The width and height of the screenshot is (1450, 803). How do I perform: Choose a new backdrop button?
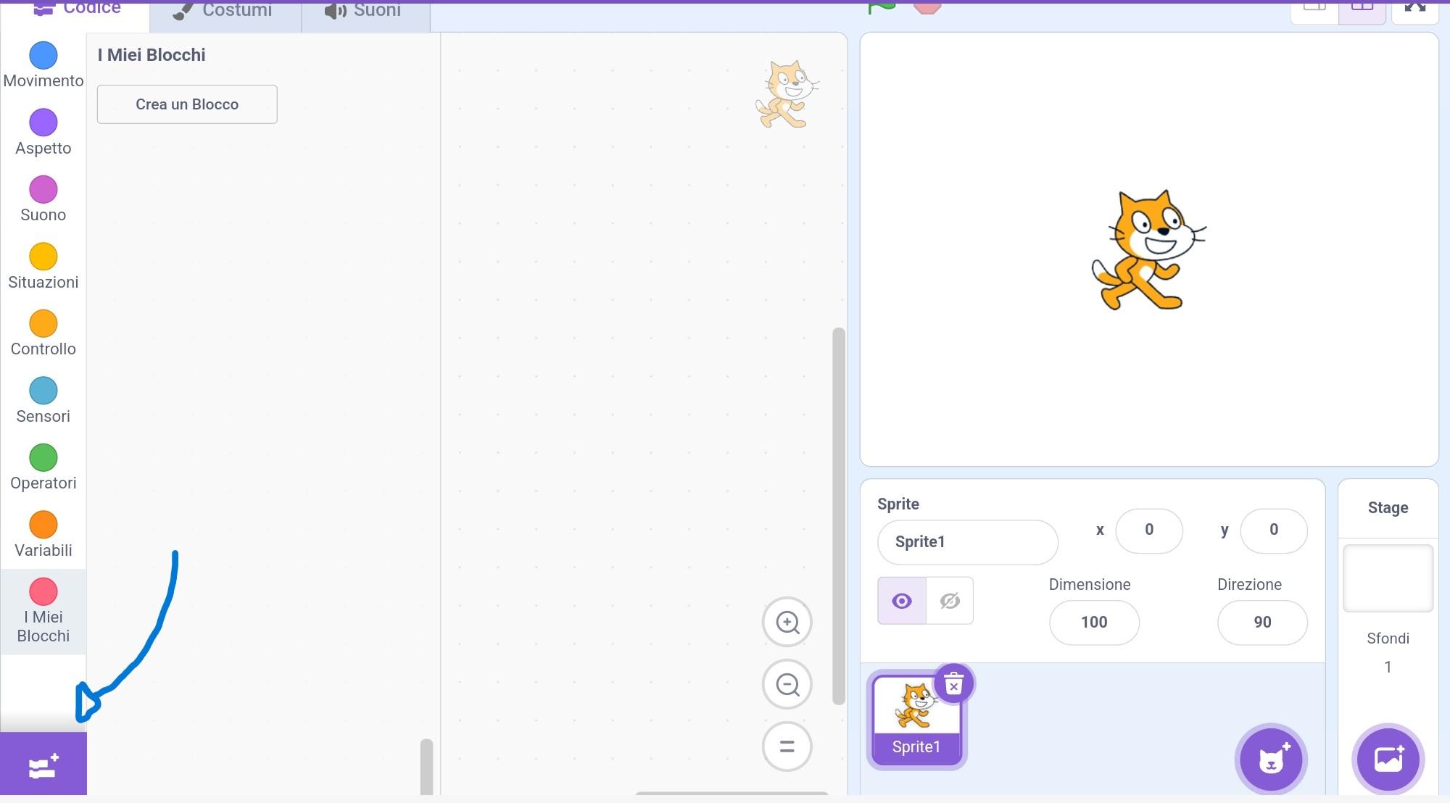1388,760
